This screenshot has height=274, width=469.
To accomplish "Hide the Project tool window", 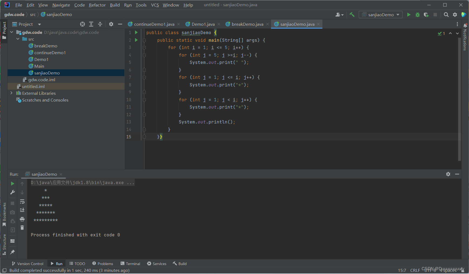I will pos(120,24).
